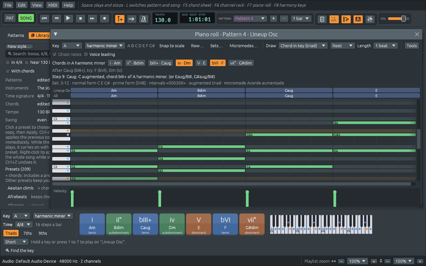The width and height of the screenshot is (426, 266).
Task: Open the Pattern 4 dropdown
Action: coord(250,19)
